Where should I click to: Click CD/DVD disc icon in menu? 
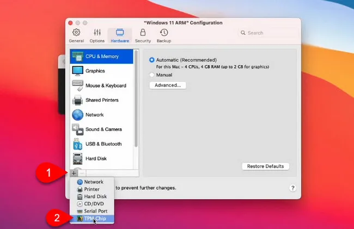point(80,204)
